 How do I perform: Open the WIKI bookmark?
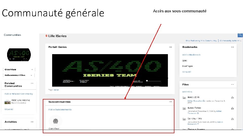coord(185,61)
